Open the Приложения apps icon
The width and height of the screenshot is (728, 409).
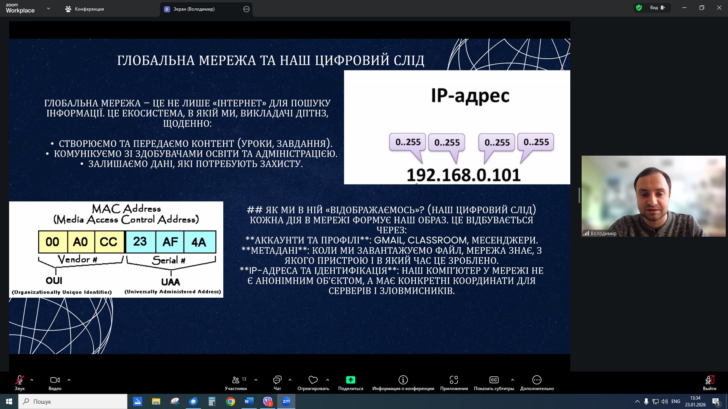pos(454,380)
